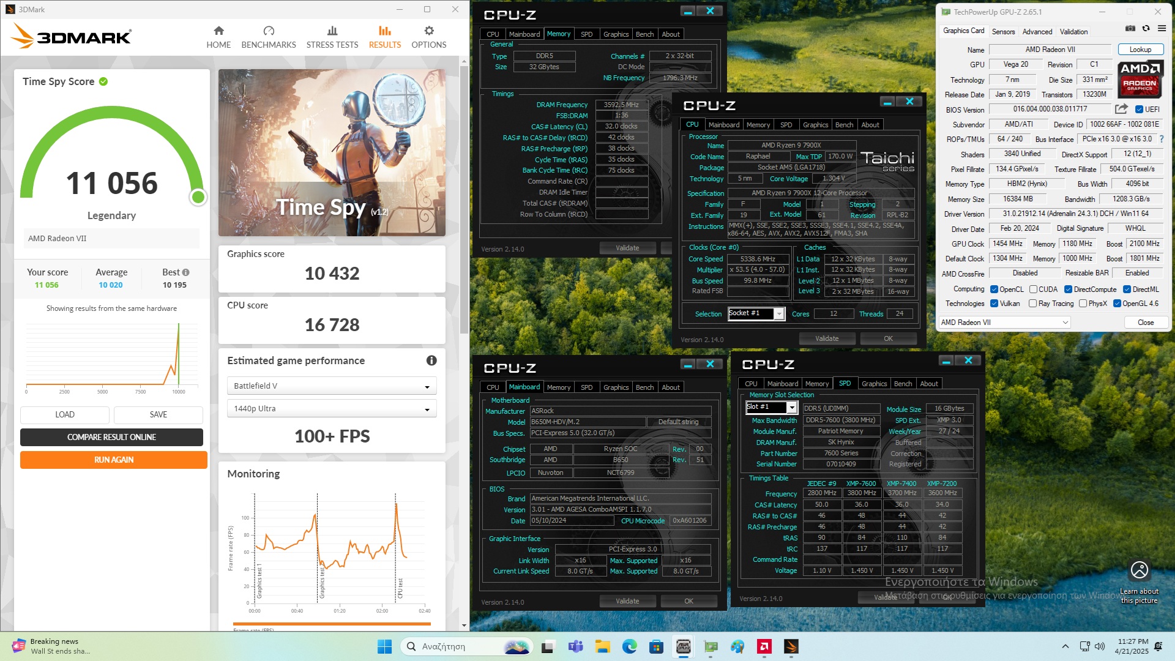
Task: Open Microsoft Store from the taskbar
Action: [657, 646]
